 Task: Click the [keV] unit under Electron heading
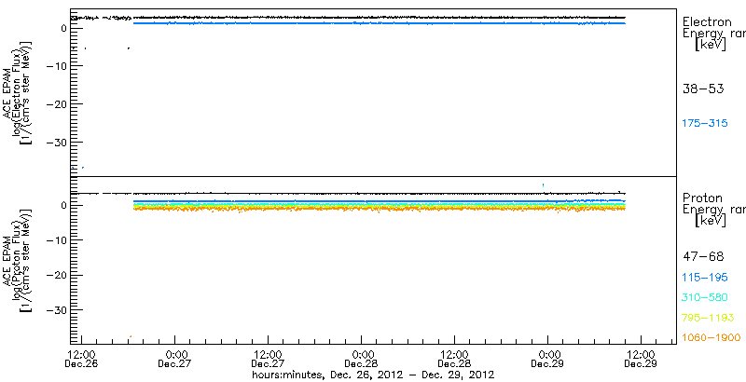(x=710, y=44)
